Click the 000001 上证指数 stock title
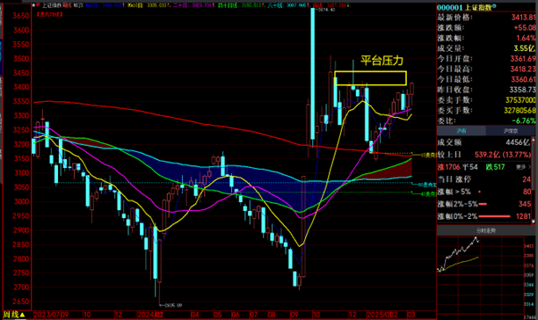 click(464, 7)
